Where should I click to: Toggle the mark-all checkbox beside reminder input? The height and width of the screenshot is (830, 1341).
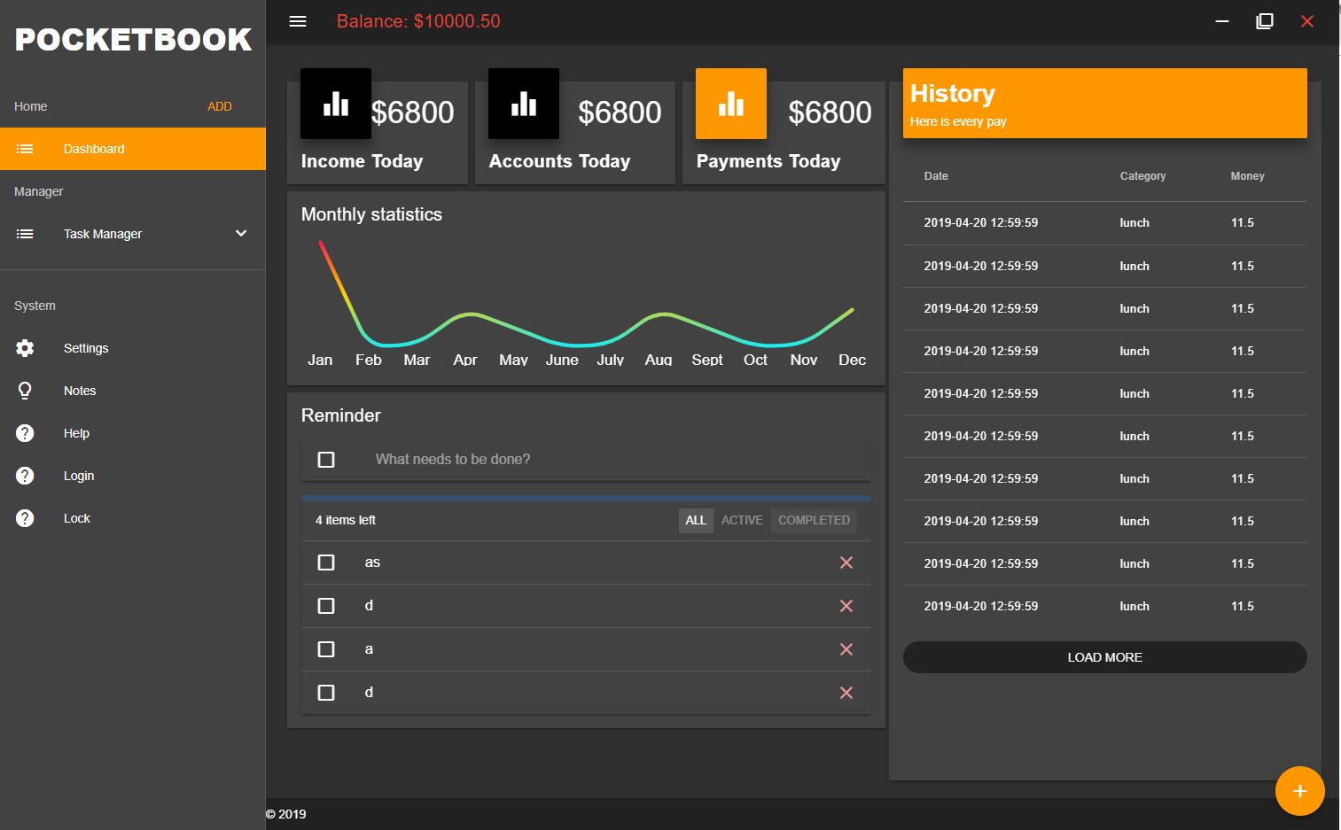[x=326, y=460]
